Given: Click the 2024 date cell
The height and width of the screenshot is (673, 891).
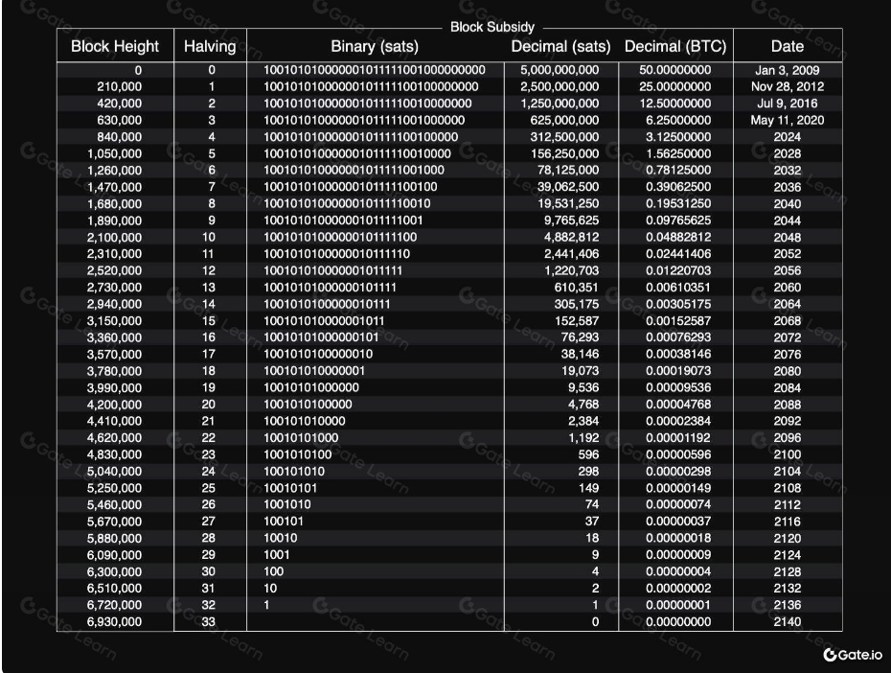Looking at the screenshot, I should pyautogui.click(x=787, y=137).
